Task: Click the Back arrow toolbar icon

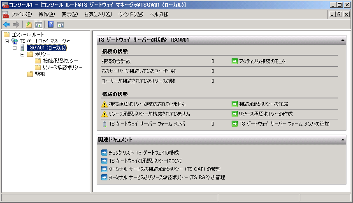Action: [7, 24]
